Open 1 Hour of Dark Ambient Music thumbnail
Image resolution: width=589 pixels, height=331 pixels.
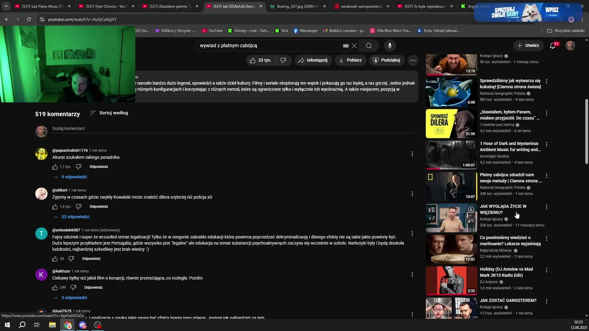[x=451, y=154]
